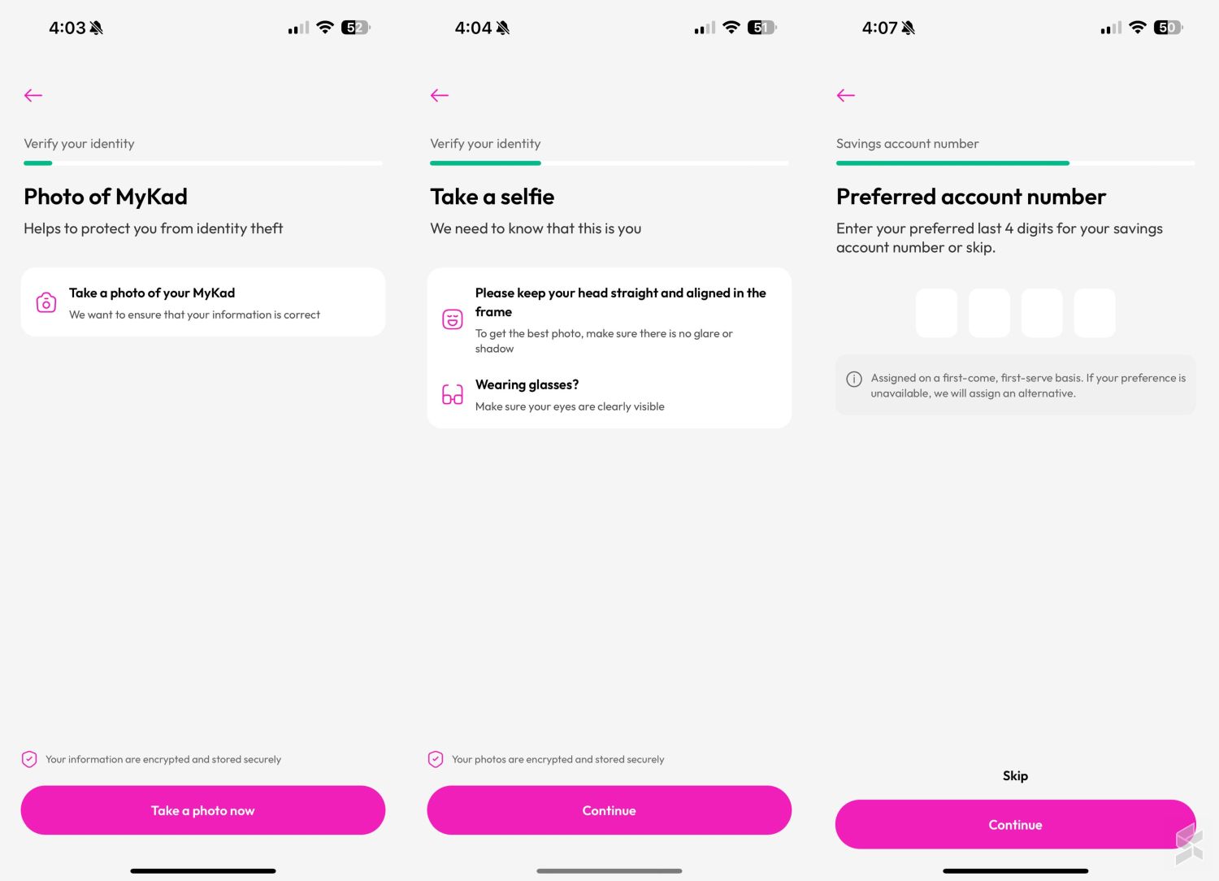Viewport: 1219px width, 881px height.
Task: Click the Verify your identity header label
Action: [79, 144]
